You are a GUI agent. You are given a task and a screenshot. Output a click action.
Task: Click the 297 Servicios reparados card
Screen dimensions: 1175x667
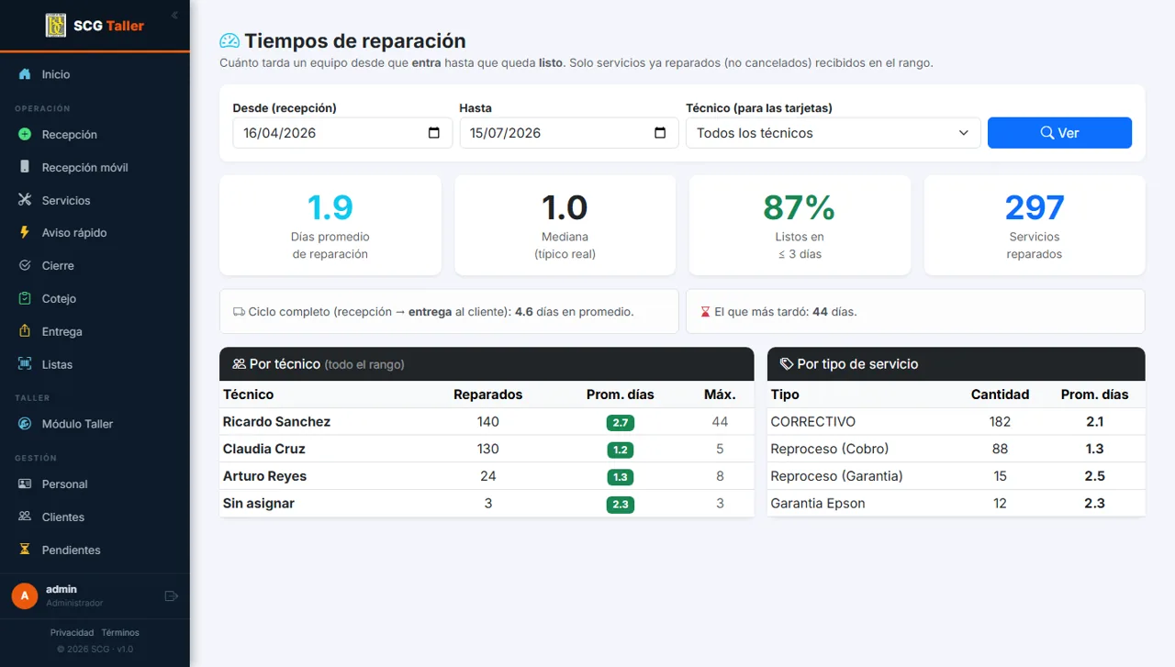pos(1035,225)
